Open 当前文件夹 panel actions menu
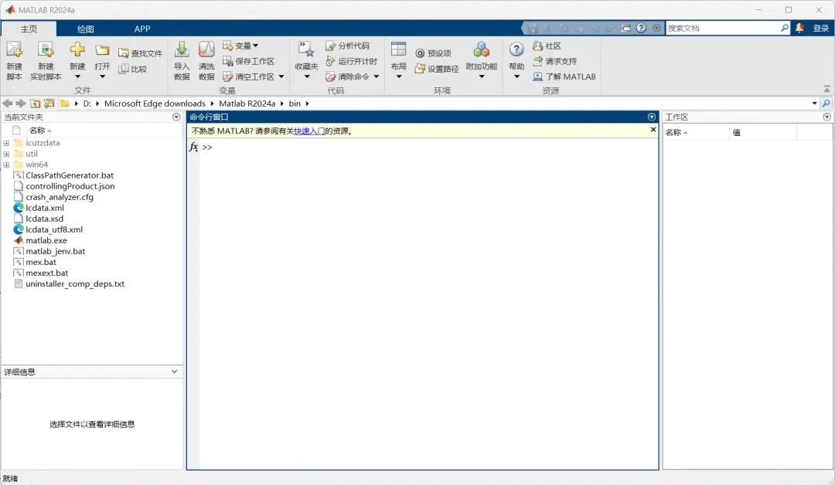Viewport: 835px width, 486px height. [x=176, y=117]
